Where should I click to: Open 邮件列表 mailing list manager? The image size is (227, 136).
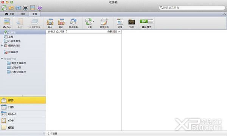[104, 23]
